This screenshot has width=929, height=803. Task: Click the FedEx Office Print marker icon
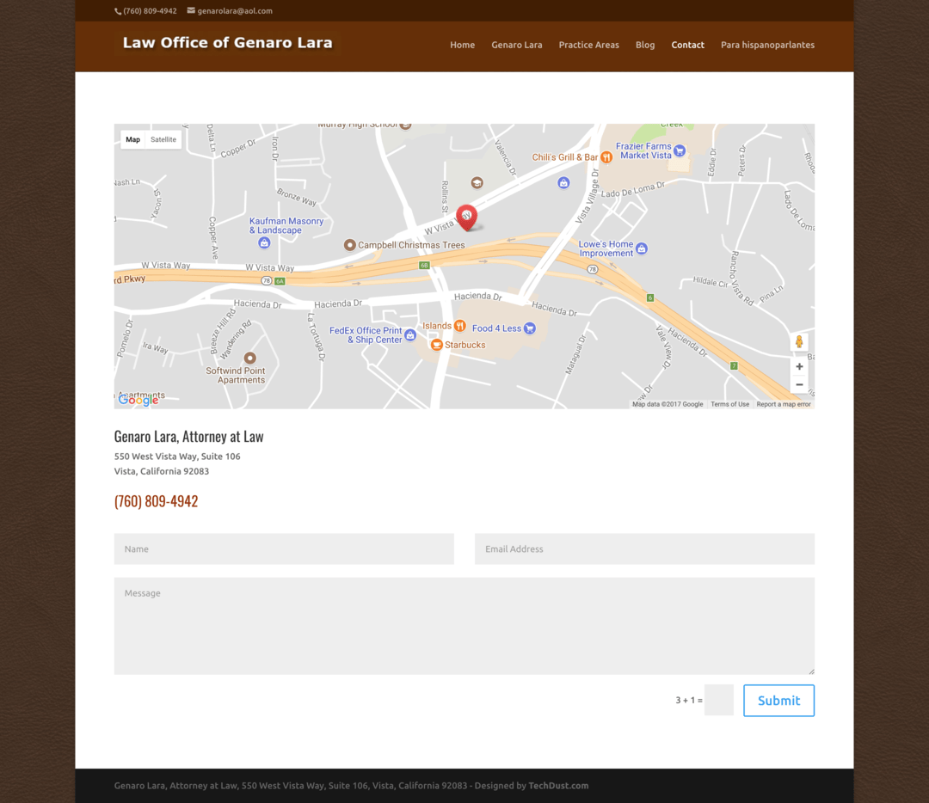tap(410, 335)
